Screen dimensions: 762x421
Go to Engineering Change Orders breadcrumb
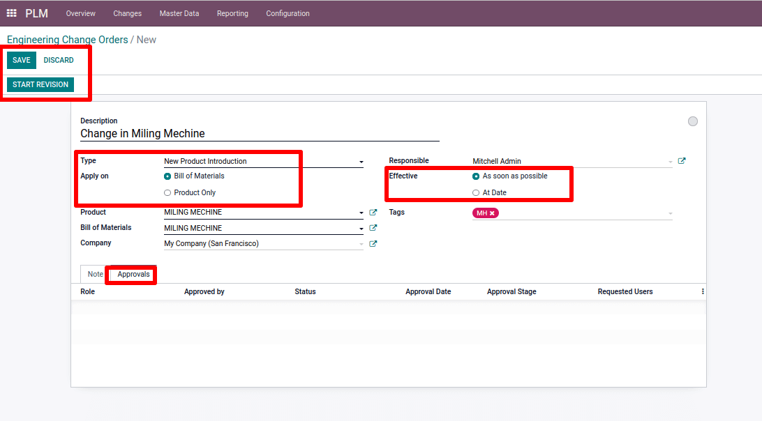click(x=68, y=40)
